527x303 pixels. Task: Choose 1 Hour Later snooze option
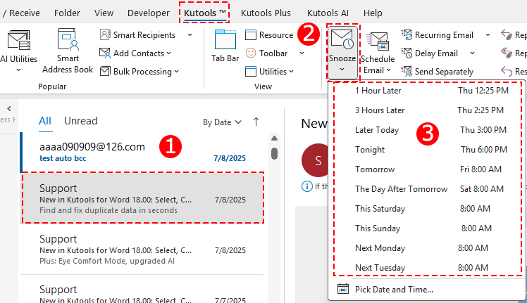click(x=428, y=91)
